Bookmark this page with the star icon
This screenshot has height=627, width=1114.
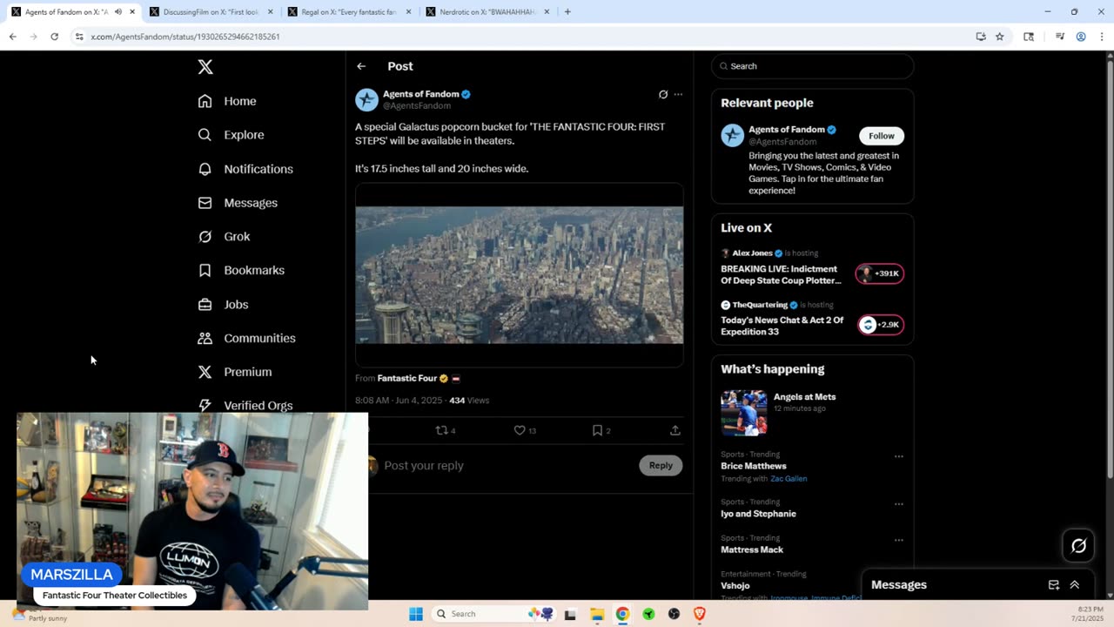coord(1000,37)
